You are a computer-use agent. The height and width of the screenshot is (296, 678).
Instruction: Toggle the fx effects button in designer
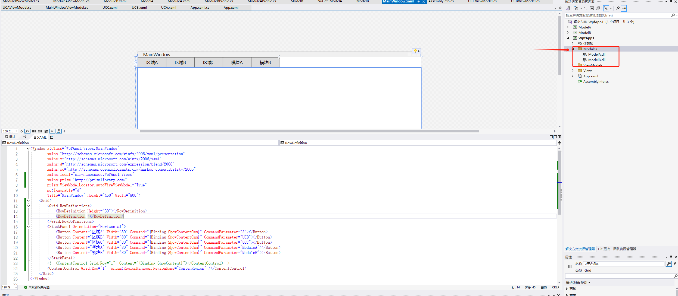click(27, 131)
